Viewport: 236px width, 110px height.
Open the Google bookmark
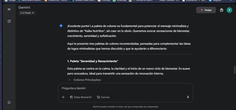tap(10, 1)
